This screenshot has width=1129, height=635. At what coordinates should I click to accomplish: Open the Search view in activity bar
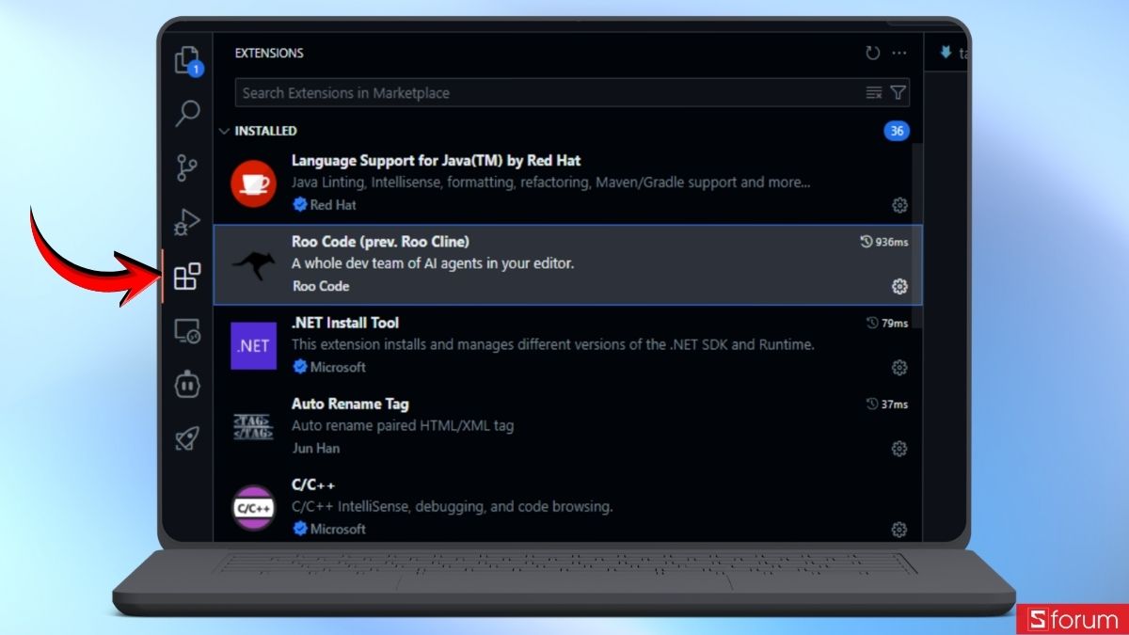click(x=188, y=114)
